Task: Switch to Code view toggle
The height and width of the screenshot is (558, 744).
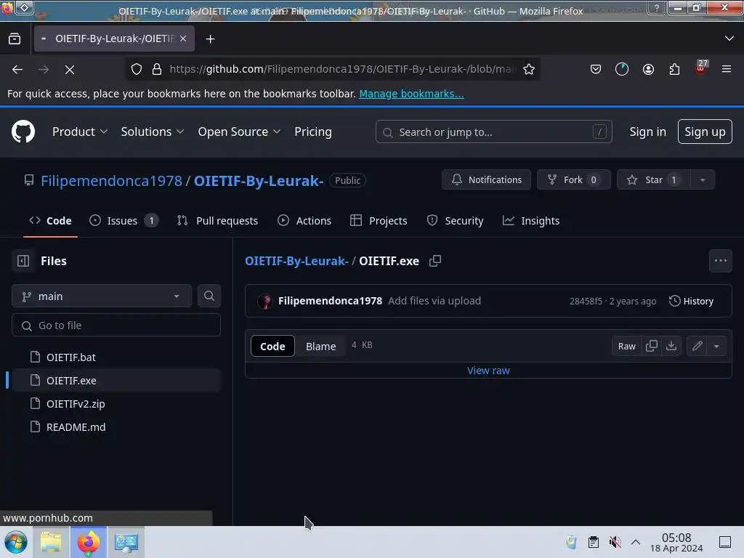Action: pos(272,346)
